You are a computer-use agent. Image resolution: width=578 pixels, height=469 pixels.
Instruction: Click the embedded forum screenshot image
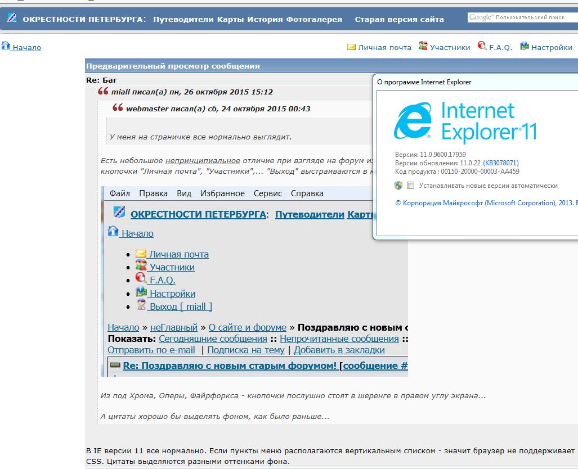[x=254, y=281]
